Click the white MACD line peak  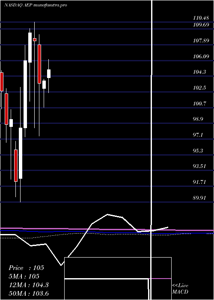(x=107, y=214)
